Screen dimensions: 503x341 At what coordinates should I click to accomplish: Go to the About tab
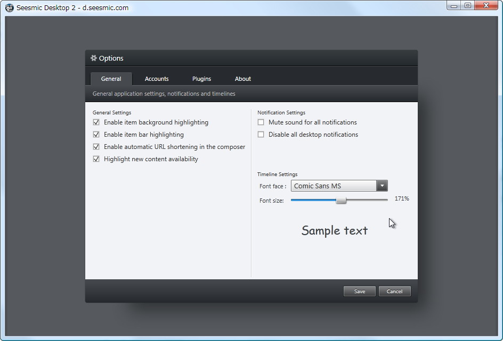tap(243, 79)
